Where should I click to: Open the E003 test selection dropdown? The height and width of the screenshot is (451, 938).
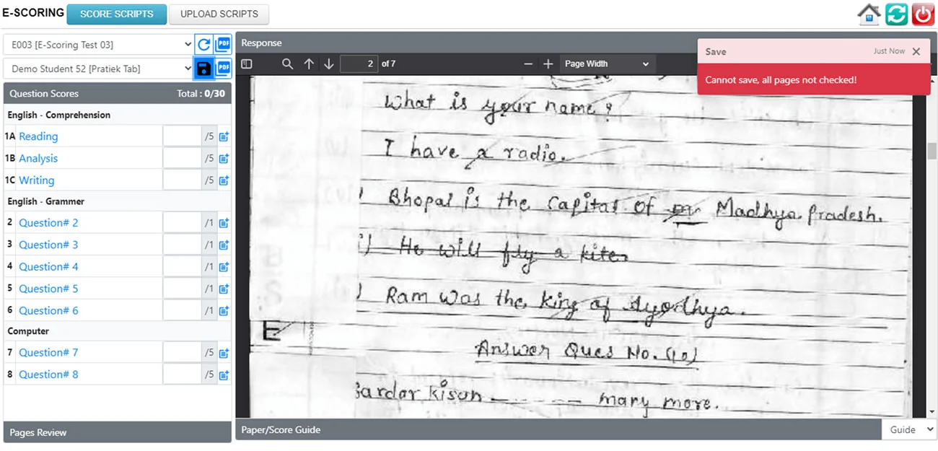pyautogui.click(x=98, y=45)
